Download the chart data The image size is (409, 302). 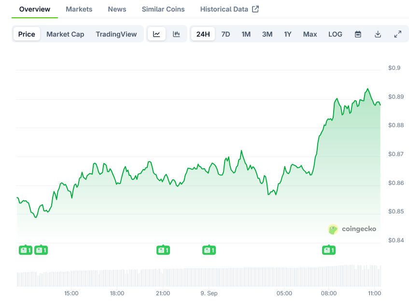point(378,34)
